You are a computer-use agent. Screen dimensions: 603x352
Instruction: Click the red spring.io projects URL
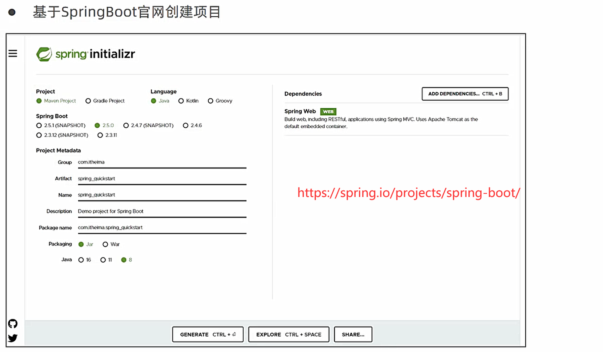pyautogui.click(x=409, y=193)
